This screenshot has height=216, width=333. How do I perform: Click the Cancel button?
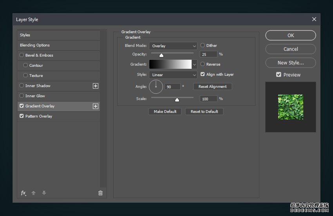[291, 49]
